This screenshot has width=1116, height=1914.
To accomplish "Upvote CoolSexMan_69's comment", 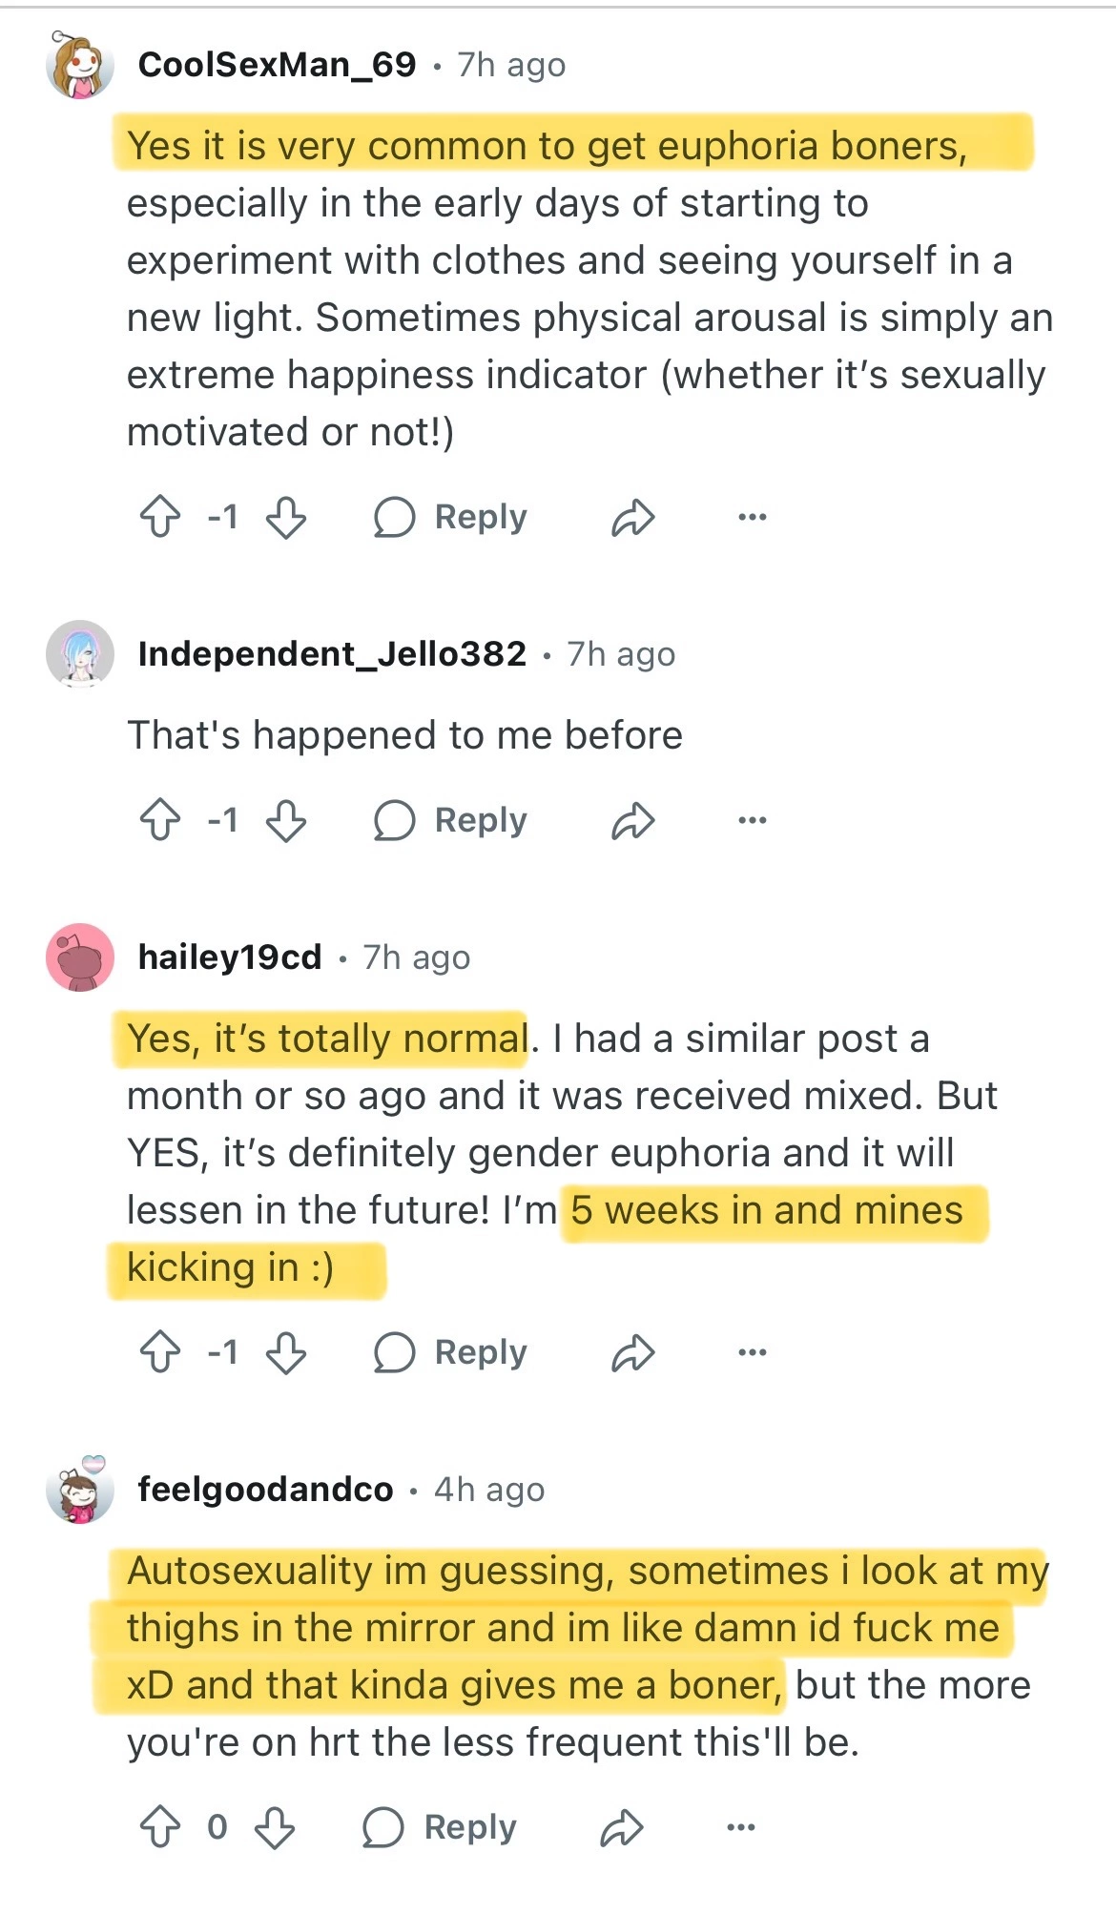I will (x=160, y=517).
